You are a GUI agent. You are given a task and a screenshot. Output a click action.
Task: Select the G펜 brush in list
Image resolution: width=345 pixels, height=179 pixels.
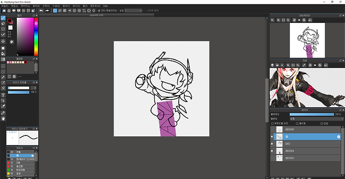tap(21, 163)
